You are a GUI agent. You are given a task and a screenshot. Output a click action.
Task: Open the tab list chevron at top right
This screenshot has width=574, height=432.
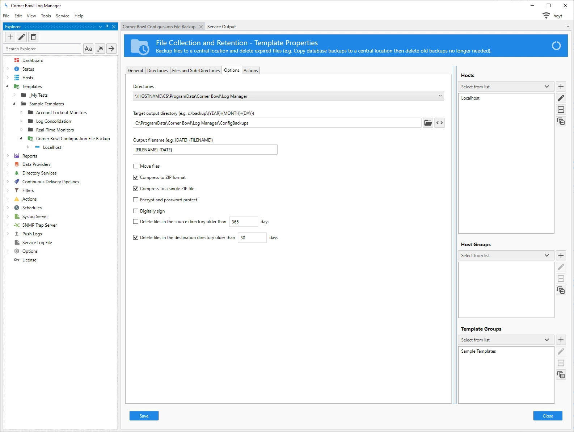pos(567,26)
